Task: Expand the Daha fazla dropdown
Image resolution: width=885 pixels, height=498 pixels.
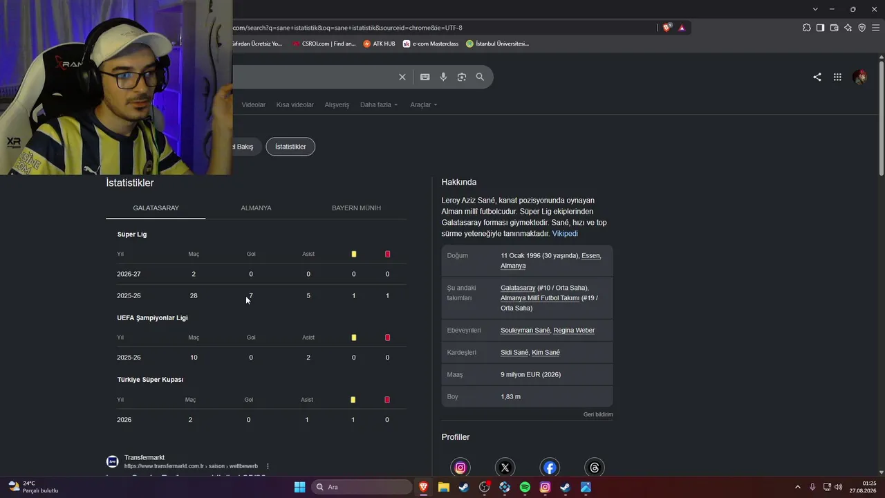Action: coord(379,105)
